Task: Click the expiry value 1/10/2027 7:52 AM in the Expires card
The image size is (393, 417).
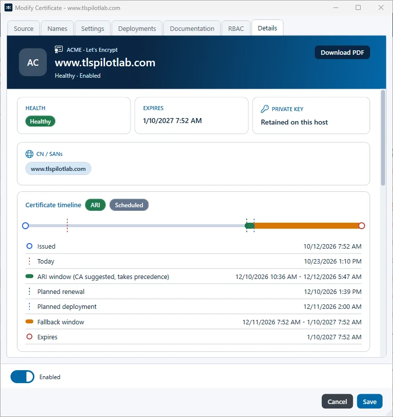Action: click(172, 121)
